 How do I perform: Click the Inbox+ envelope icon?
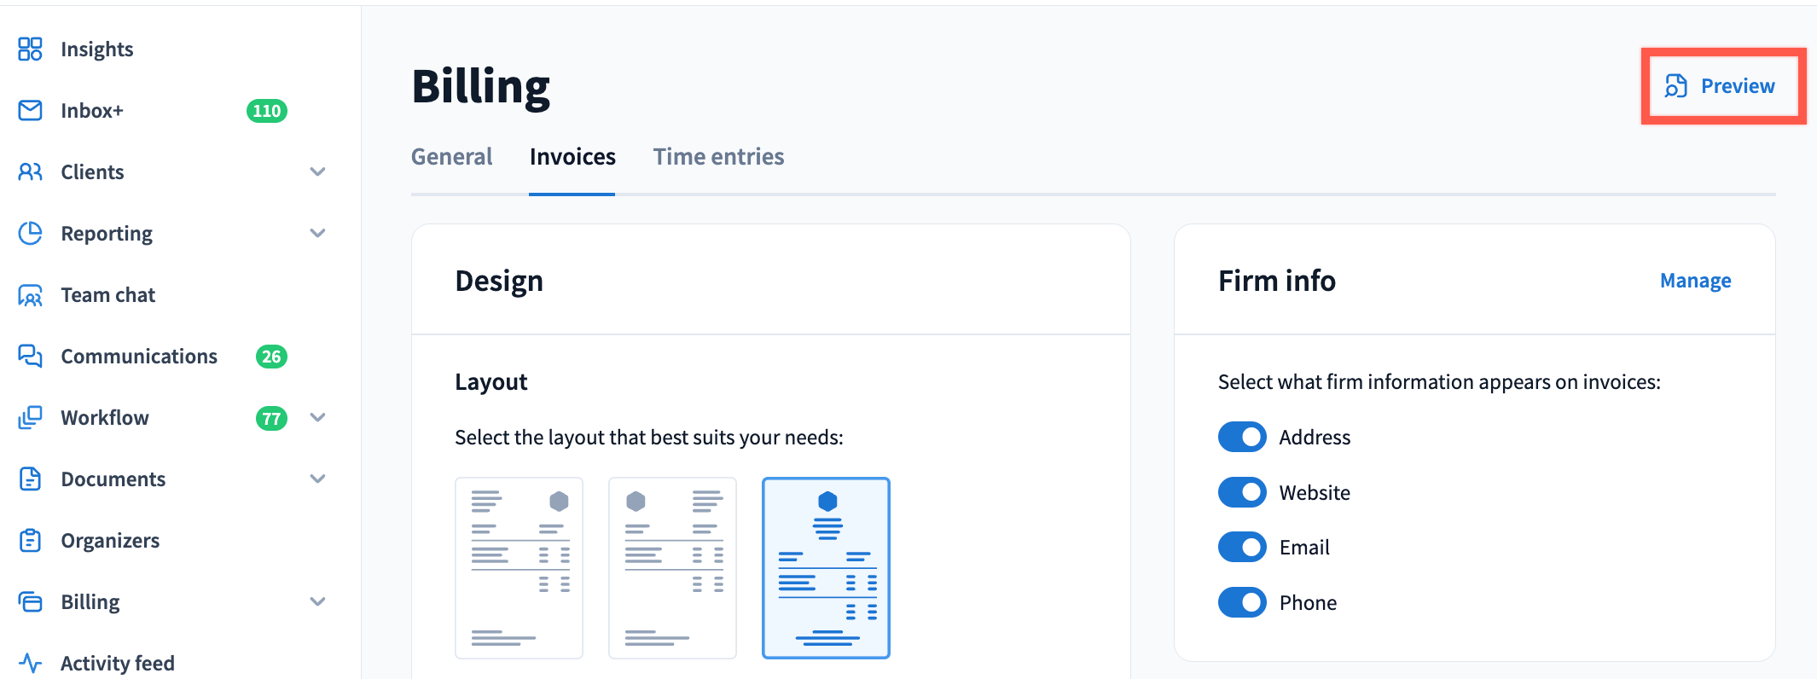(31, 111)
